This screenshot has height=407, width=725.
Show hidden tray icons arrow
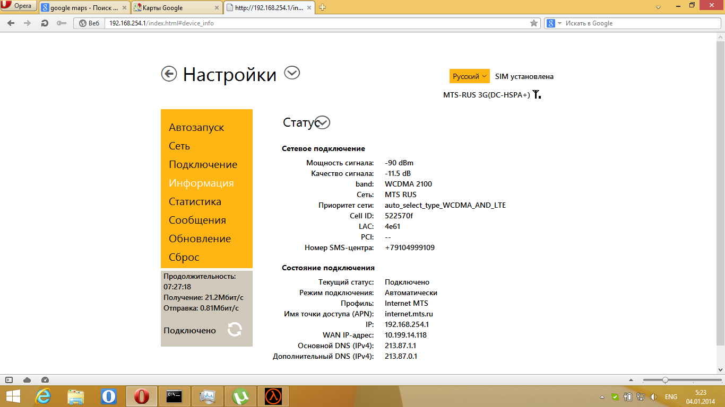602,397
